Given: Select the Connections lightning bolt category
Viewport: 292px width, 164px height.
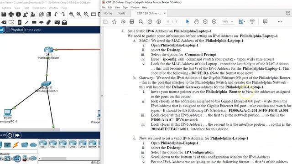Looking at the screenshot, I should point(16,145).
